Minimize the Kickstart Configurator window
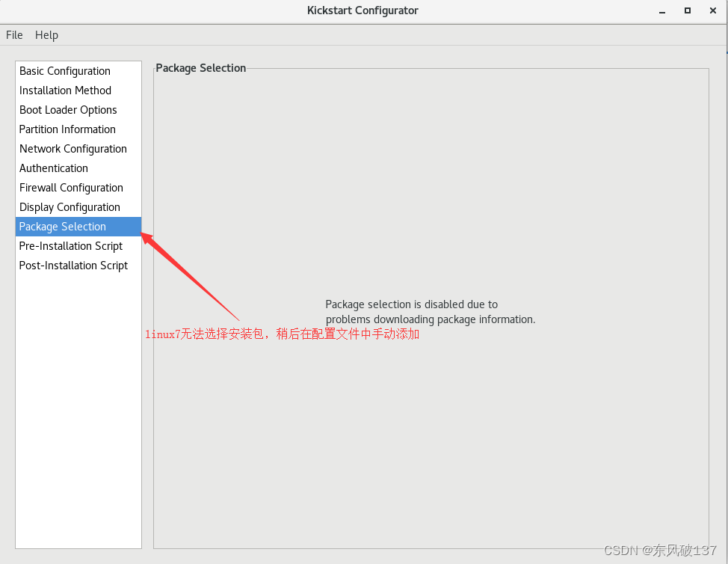This screenshot has height=564, width=728. pos(661,10)
